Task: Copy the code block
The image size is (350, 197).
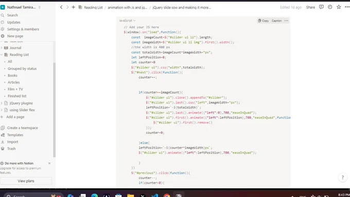Action: (x=264, y=21)
